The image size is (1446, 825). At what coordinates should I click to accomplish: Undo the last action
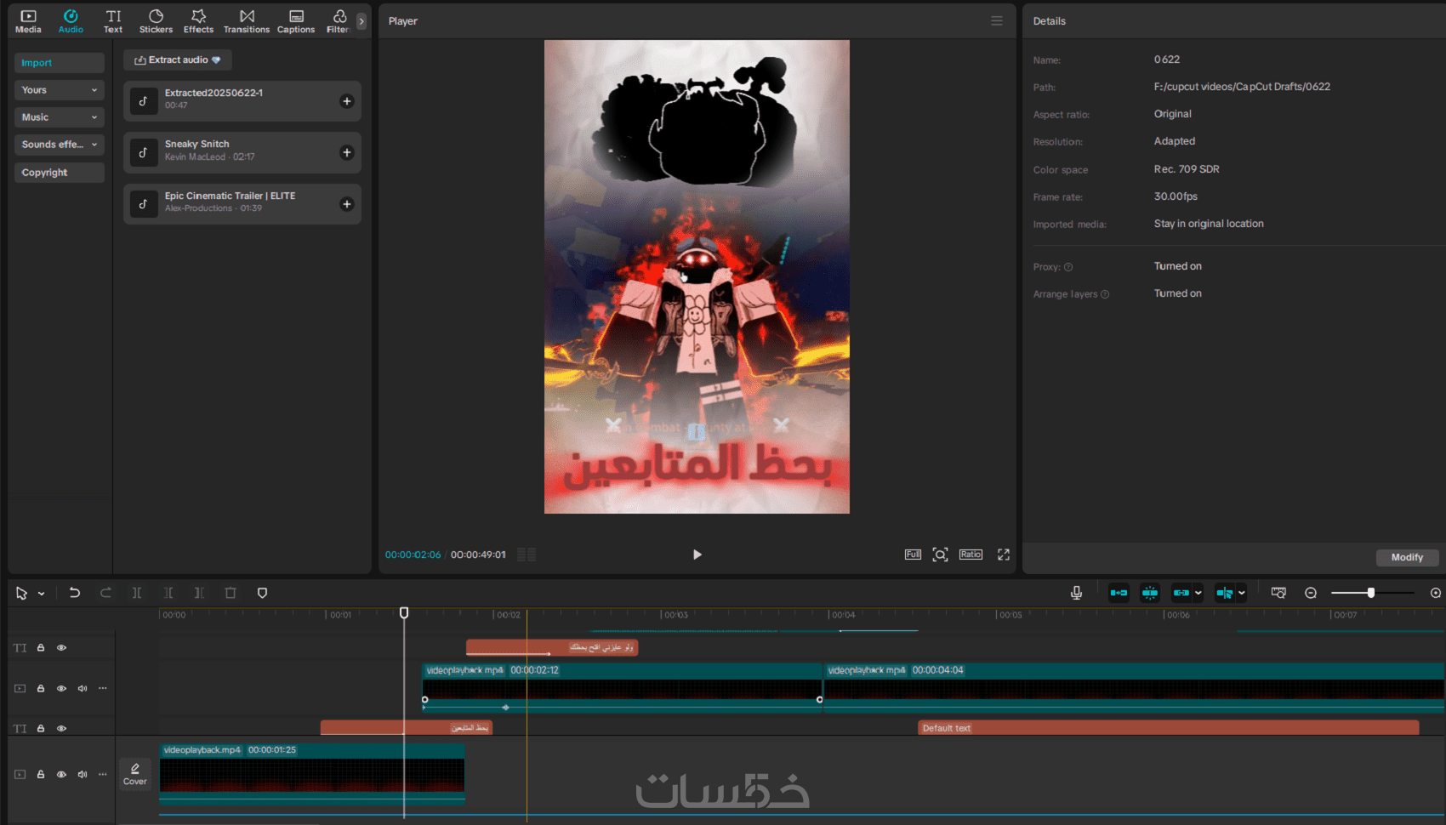75,593
